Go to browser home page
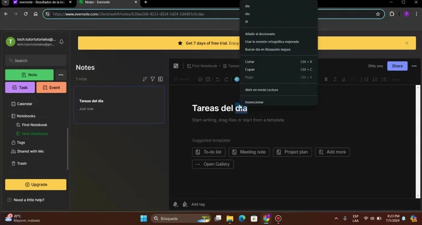This screenshot has width=422, height=225. tap(36, 14)
